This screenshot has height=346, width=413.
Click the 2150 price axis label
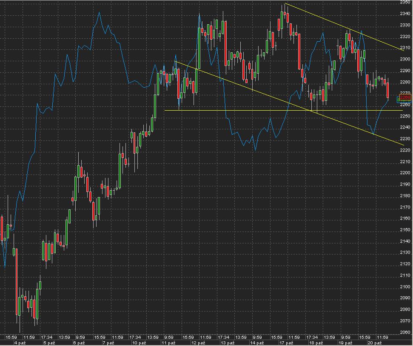coord(405,230)
